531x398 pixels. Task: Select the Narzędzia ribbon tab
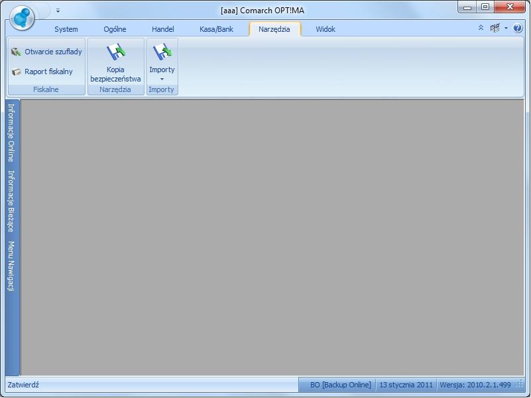(274, 29)
